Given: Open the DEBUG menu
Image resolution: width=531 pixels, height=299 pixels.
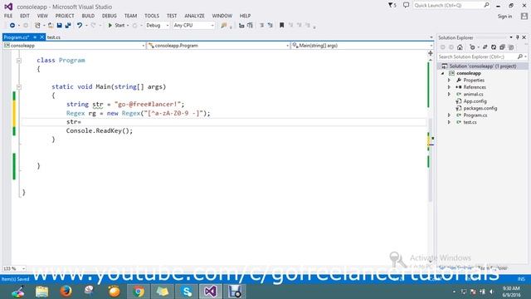Looking at the screenshot, I should click(x=110, y=16).
